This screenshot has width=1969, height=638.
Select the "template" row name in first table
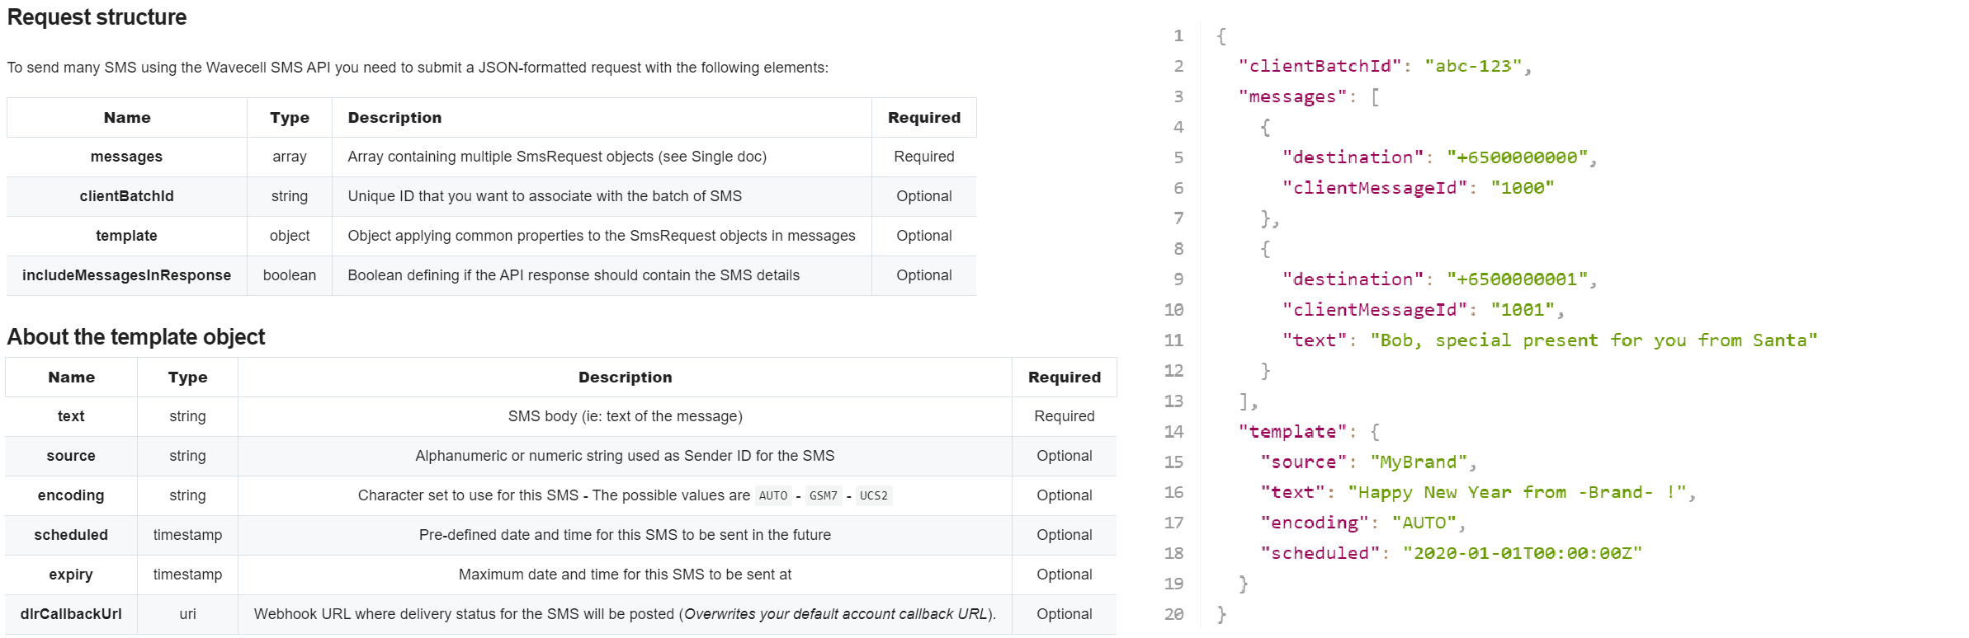click(126, 236)
